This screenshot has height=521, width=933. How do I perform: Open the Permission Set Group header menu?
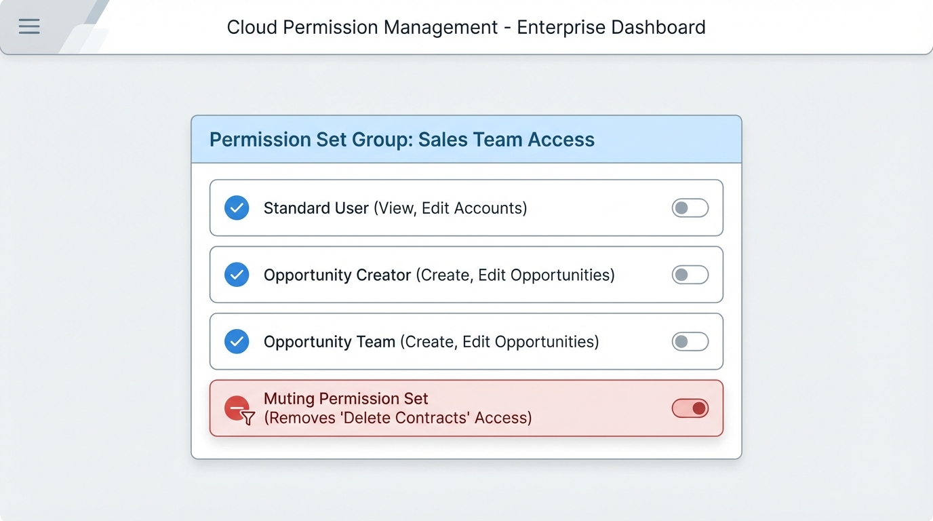402,139
